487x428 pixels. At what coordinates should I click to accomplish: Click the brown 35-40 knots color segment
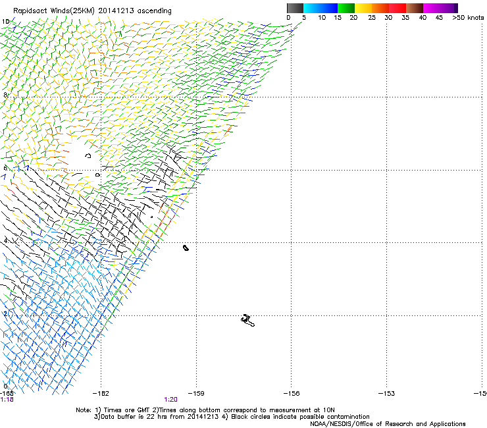click(415, 8)
